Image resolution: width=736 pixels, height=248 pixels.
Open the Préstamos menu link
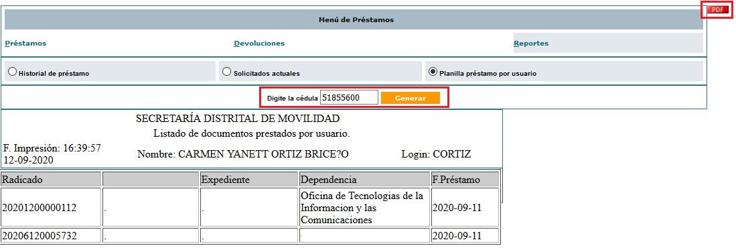(26, 43)
